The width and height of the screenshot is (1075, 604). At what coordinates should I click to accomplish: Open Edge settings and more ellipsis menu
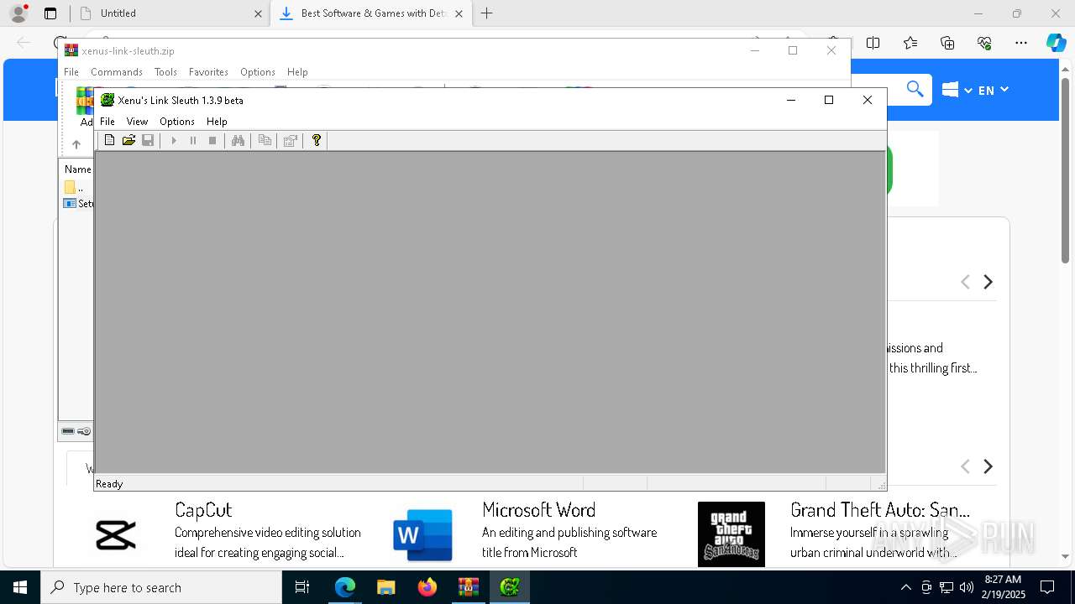[1021, 43]
